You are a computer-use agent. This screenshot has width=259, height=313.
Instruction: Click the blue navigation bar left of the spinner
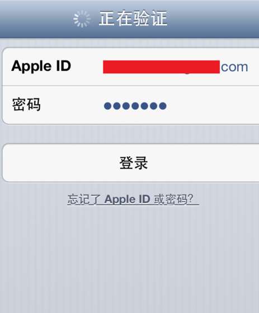pos(36,19)
